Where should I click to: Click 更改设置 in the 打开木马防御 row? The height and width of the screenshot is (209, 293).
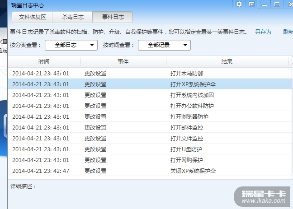[x=95, y=74]
